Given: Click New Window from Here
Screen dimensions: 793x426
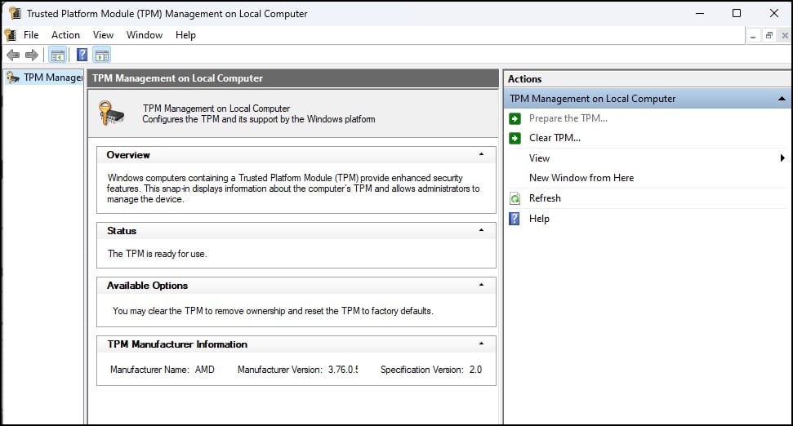Looking at the screenshot, I should [581, 178].
